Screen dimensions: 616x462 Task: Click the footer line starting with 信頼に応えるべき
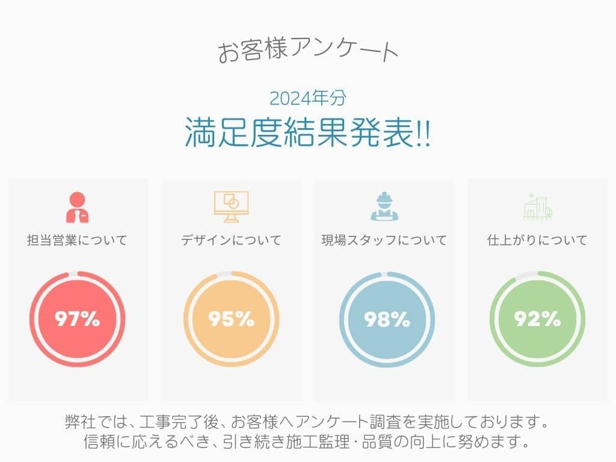point(307,442)
